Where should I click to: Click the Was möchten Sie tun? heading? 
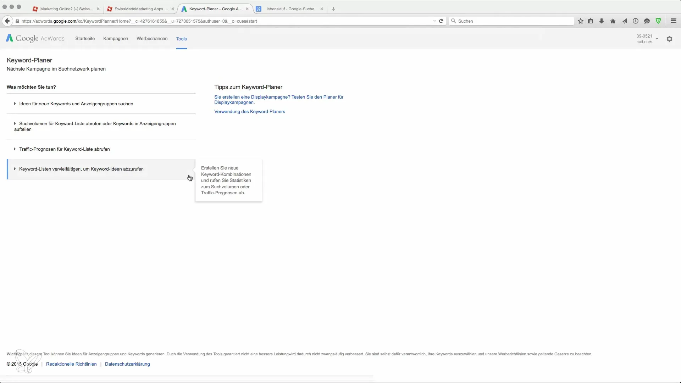[x=31, y=87]
